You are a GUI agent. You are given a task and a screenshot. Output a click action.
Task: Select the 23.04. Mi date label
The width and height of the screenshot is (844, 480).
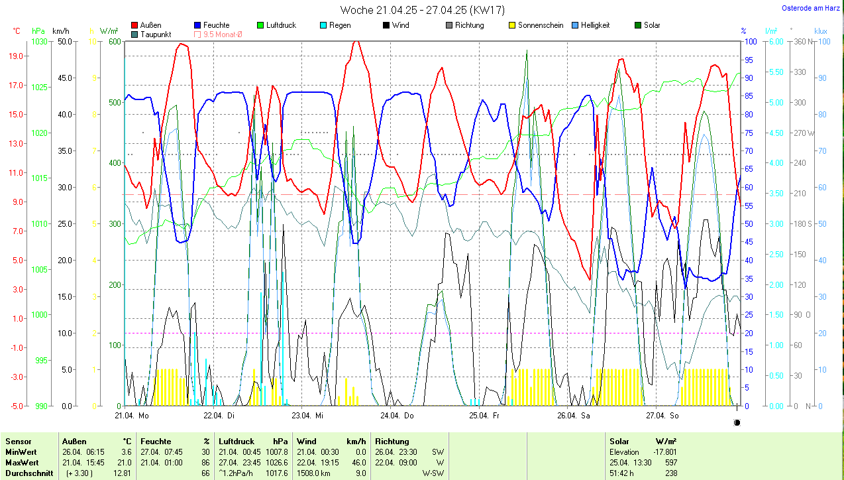tap(307, 416)
